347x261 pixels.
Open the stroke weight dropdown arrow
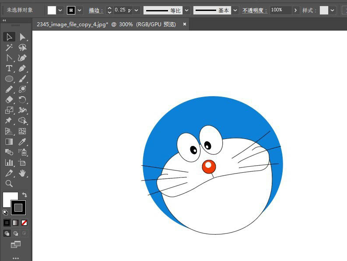137,10
